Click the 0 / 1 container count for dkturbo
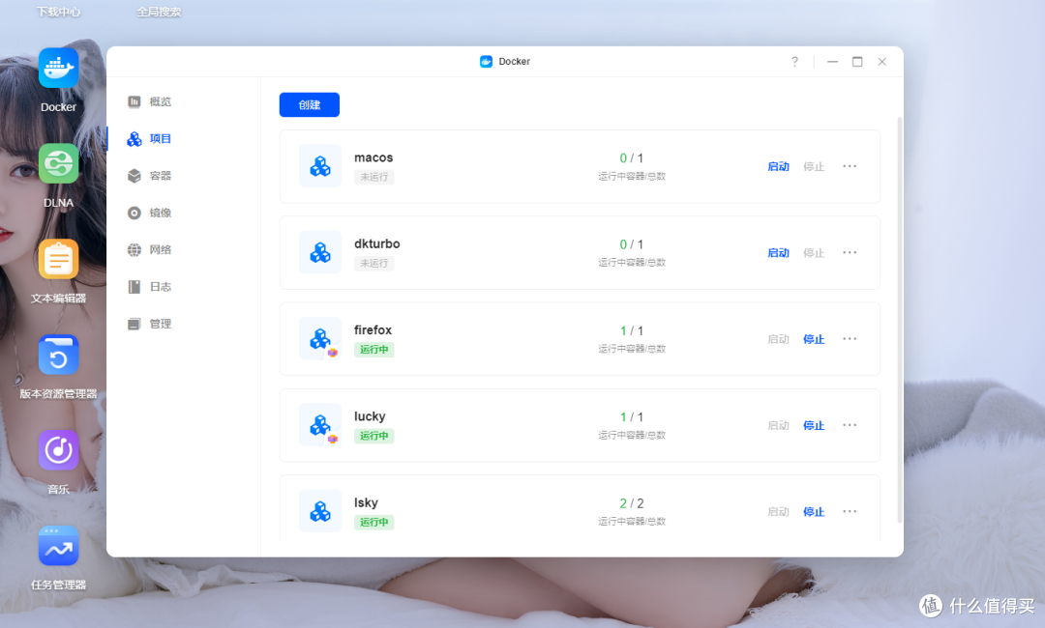1045x628 pixels. click(x=632, y=244)
